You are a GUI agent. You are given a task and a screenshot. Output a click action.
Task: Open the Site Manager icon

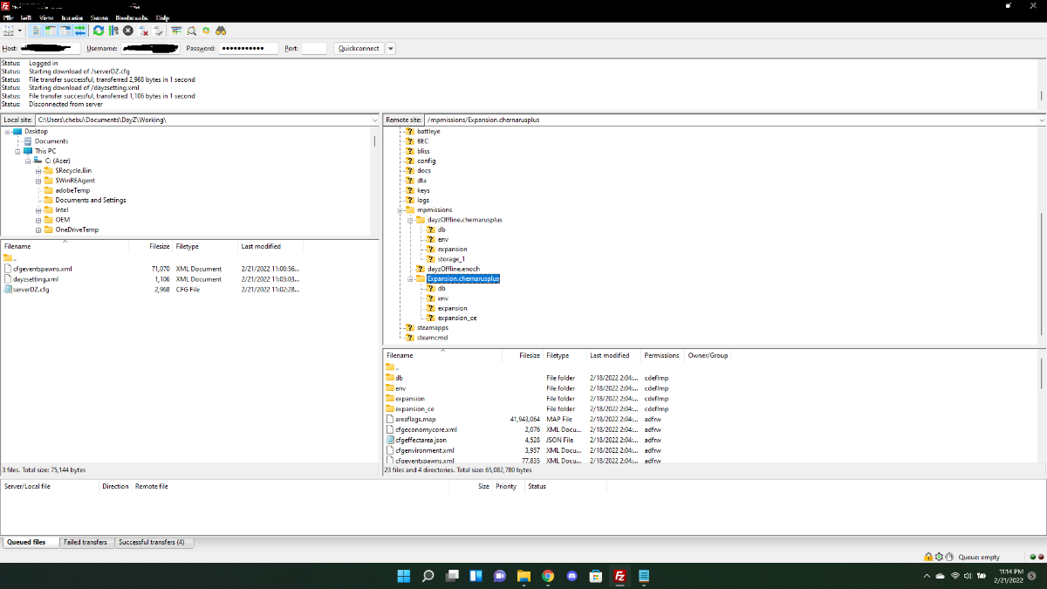click(9, 31)
